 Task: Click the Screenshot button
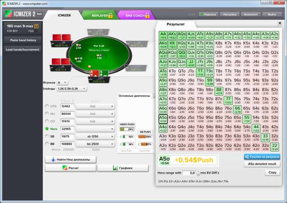tap(251, 14)
